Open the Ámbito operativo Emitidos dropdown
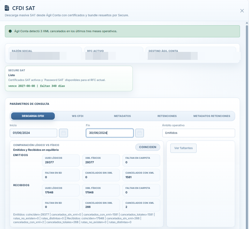This screenshot has height=229, width=249. pos(198,133)
